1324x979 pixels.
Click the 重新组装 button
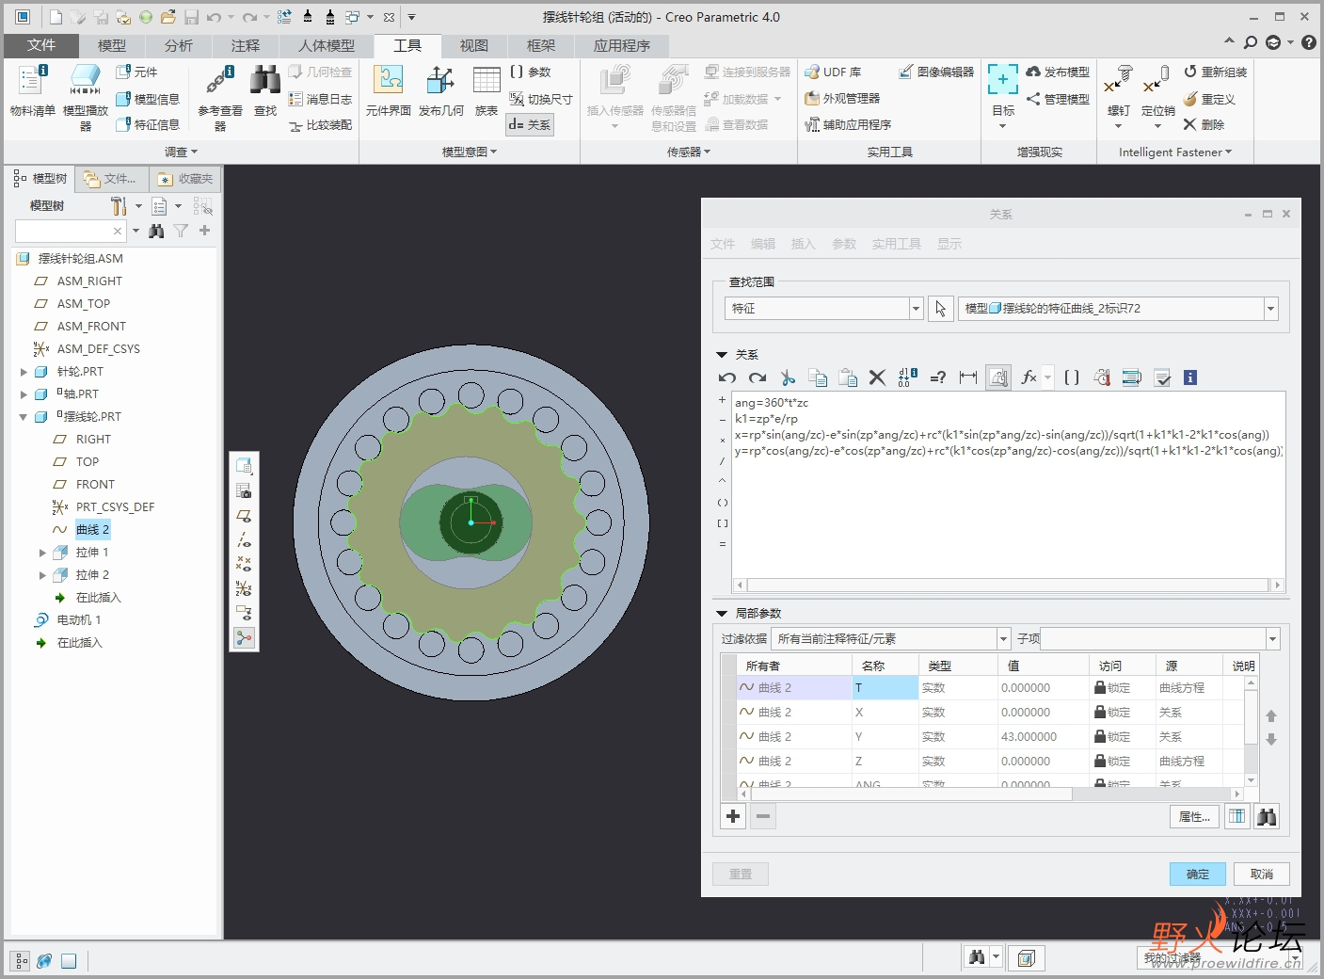pos(1215,72)
